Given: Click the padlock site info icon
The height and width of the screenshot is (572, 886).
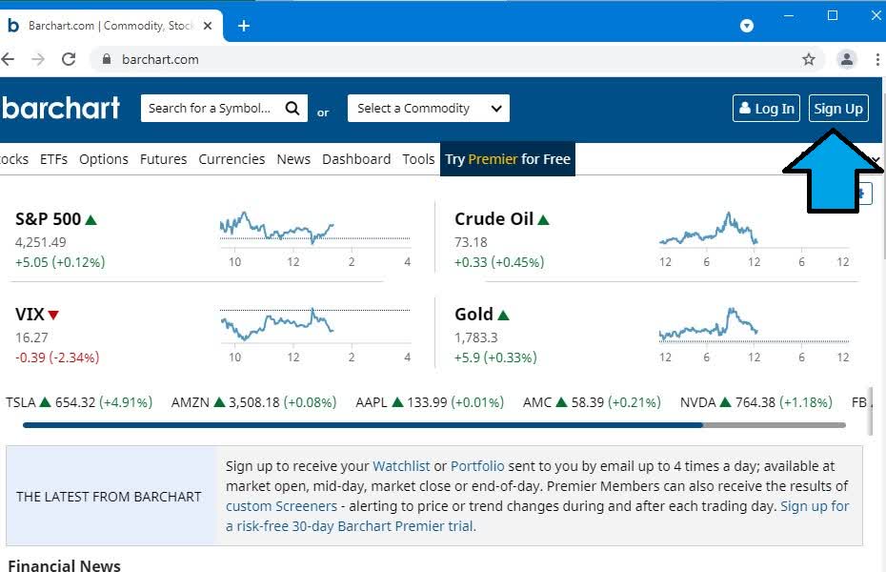Looking at the screenshot, I should [107, 59].
